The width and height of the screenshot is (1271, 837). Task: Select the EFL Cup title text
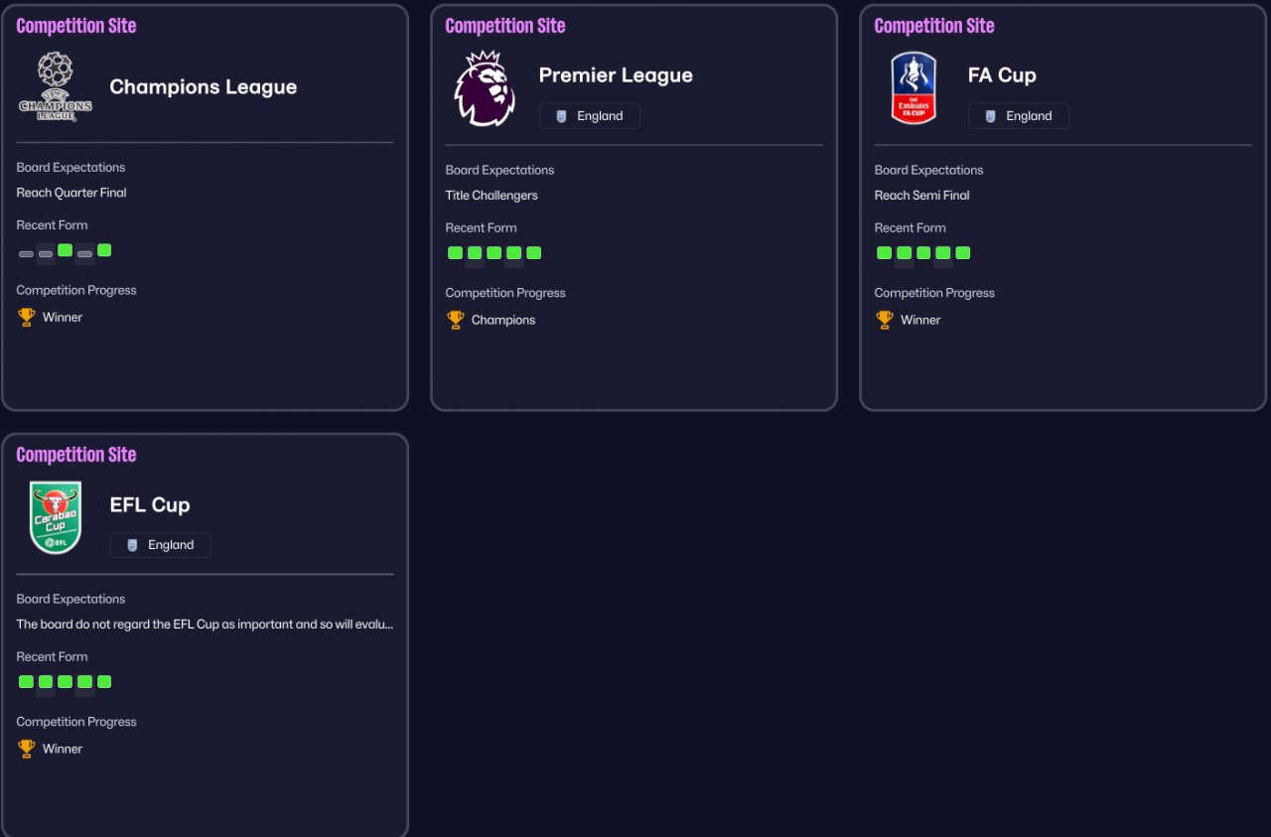(x=150, y=504)
